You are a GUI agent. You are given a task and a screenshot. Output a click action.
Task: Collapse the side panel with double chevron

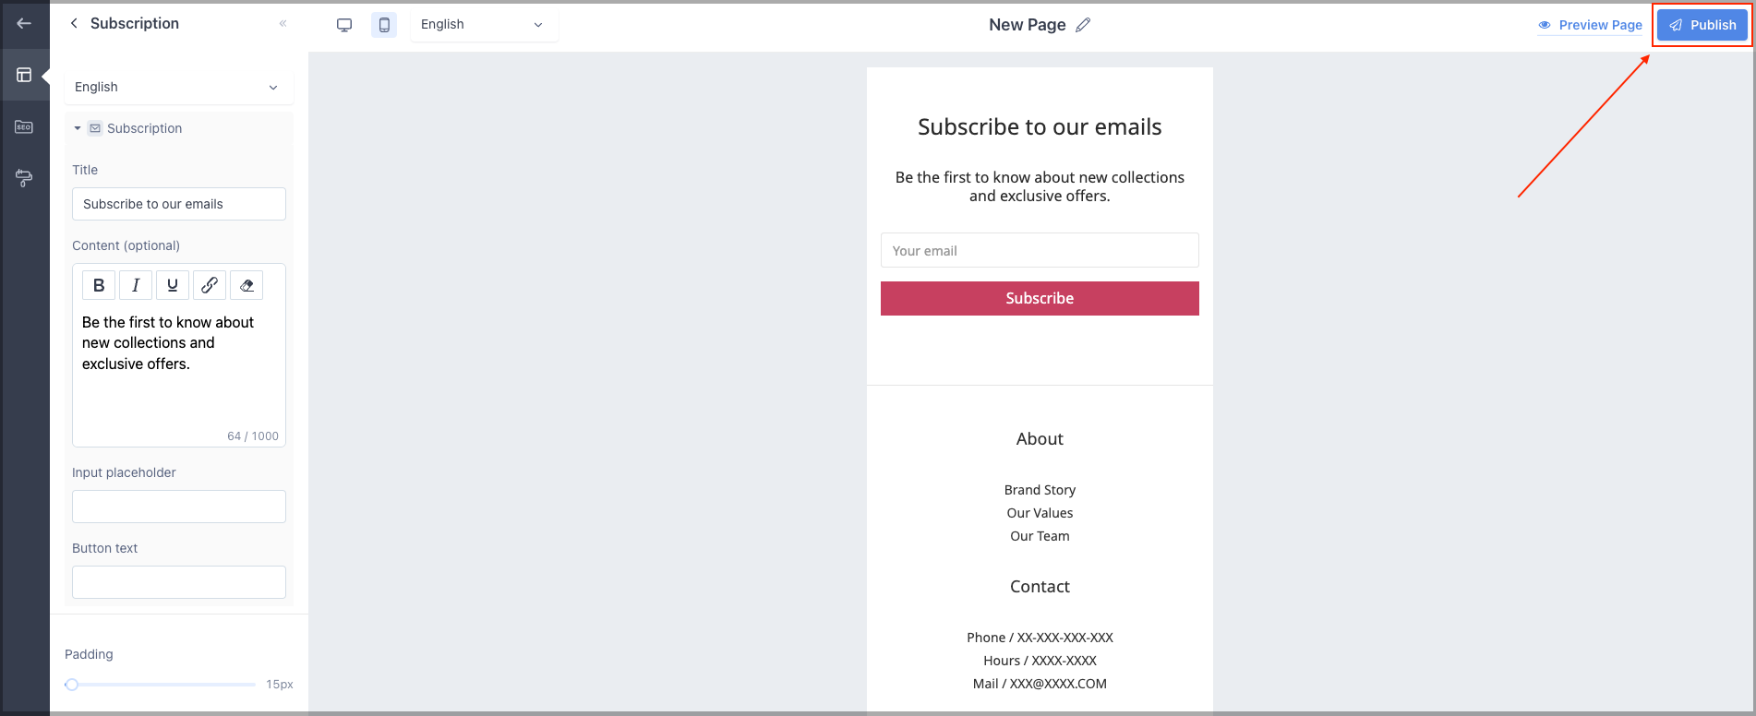tap(283, 23)
